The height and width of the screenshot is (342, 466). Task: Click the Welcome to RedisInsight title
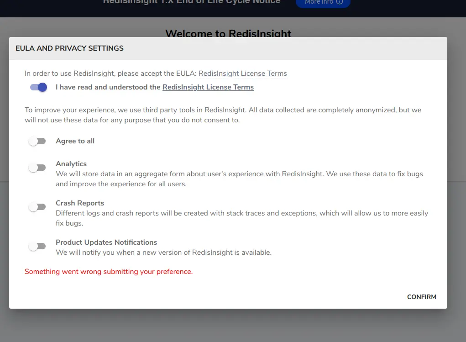coord(228,33)
